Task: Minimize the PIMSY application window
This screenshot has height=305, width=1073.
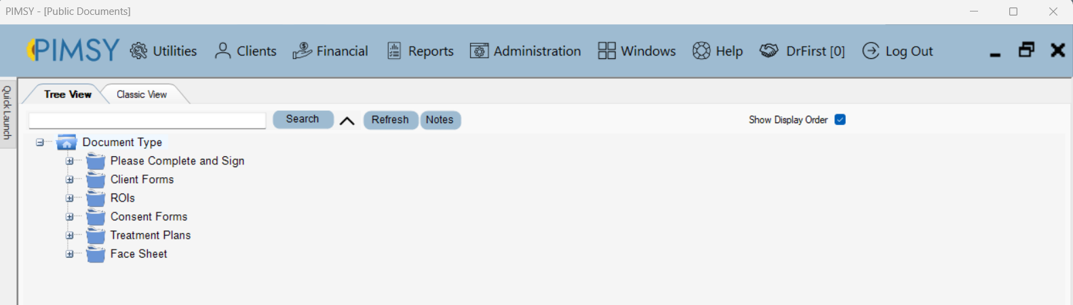Action: point(974,11)
